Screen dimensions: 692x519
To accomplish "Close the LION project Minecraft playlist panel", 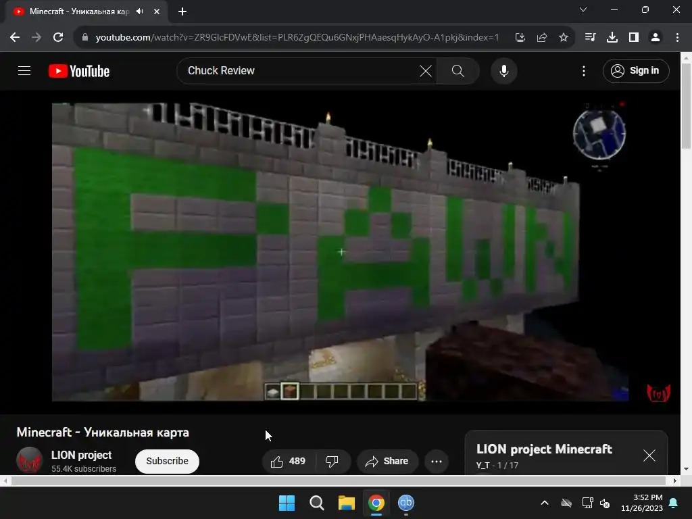I will click(x=649, y=455).
